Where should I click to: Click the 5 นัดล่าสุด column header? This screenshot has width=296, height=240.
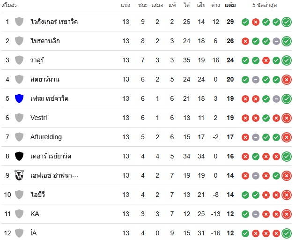265,5
